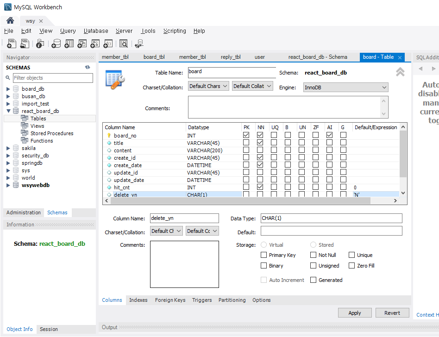The width and height of the screenshot is (439, 337).
Task: Open the column collation dropdown
Action: [202, 231]
